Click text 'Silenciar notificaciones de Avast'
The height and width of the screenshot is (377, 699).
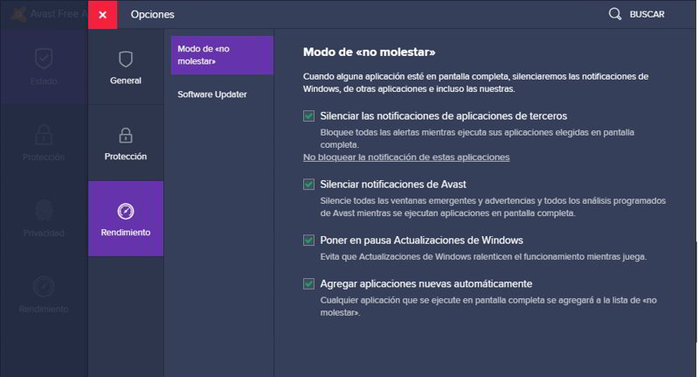(x=393, y=185)
